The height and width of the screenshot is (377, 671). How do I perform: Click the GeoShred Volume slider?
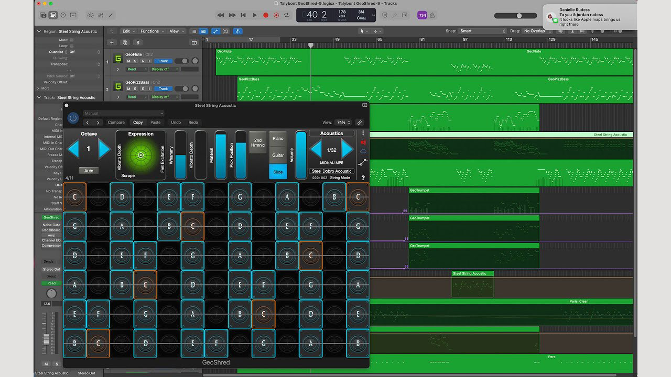300,155
